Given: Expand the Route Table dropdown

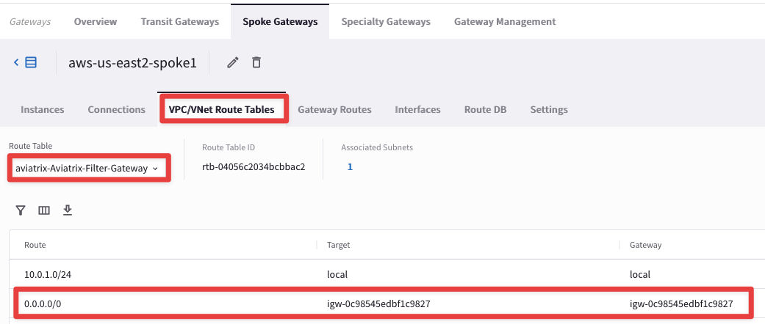Looking at the screenshot, I should pos(87,169).
